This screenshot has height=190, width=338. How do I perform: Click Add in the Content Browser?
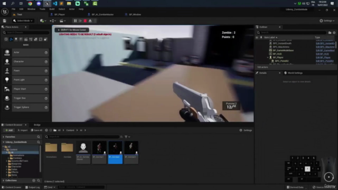pyautogui.click(x=9, y=130)
